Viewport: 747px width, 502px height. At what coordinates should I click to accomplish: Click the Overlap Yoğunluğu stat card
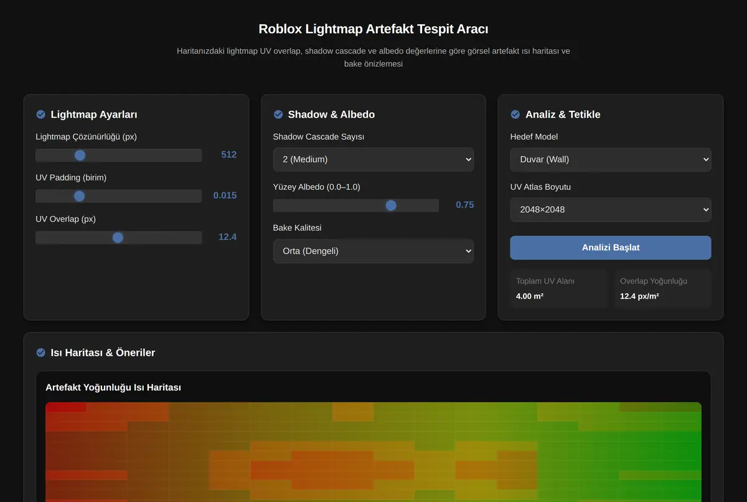coord(662,288)
